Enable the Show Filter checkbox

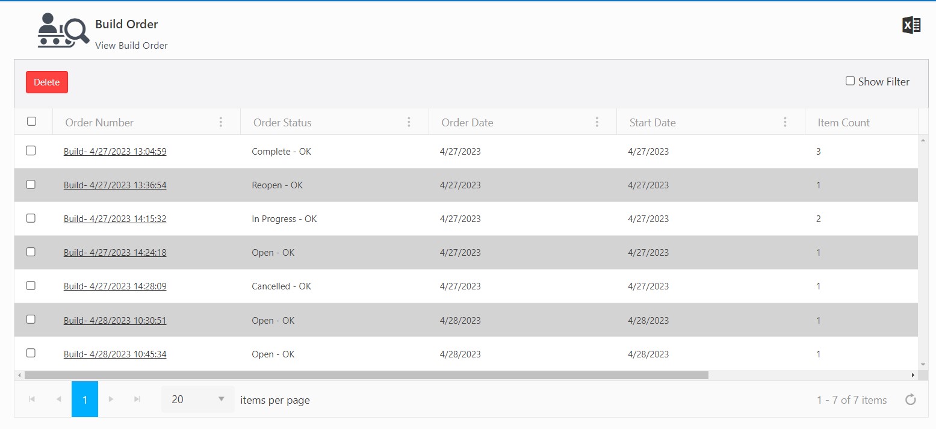pyautogui.click(x=850, y=81)
